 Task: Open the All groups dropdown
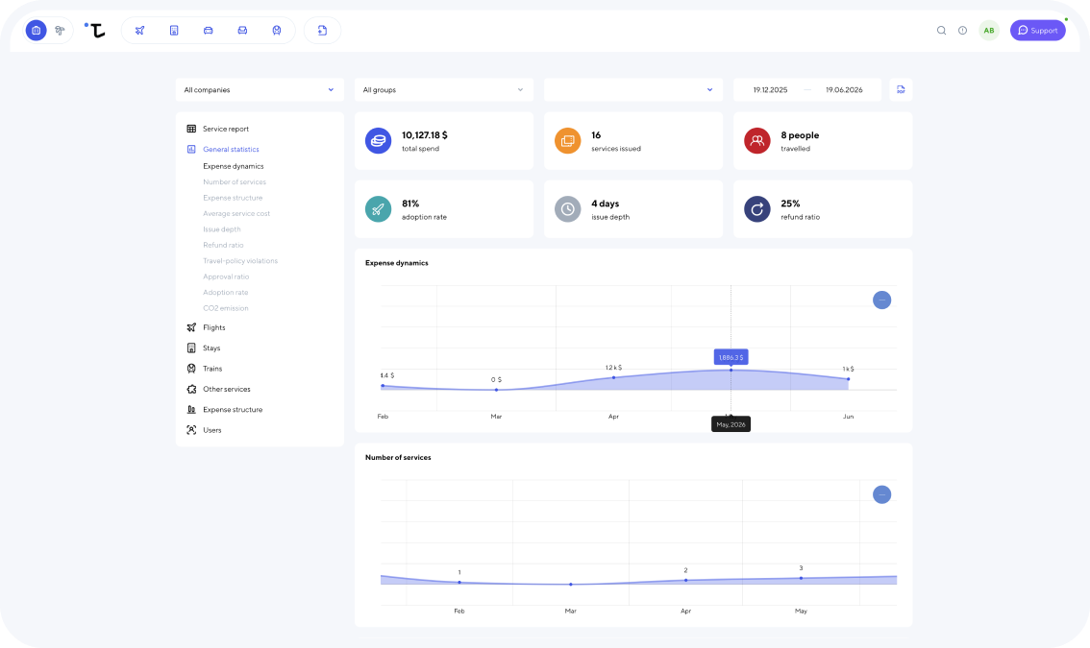click(443, 89)
